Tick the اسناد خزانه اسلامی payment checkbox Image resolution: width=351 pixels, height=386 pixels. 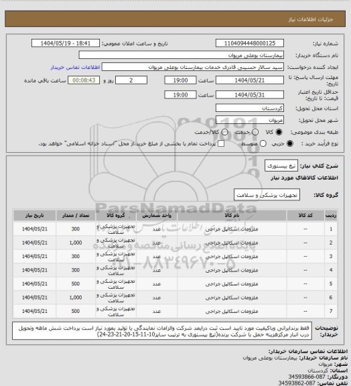[221, 143]
